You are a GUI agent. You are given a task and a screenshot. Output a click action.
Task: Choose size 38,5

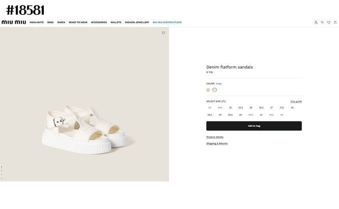click(x=210, y=115)
